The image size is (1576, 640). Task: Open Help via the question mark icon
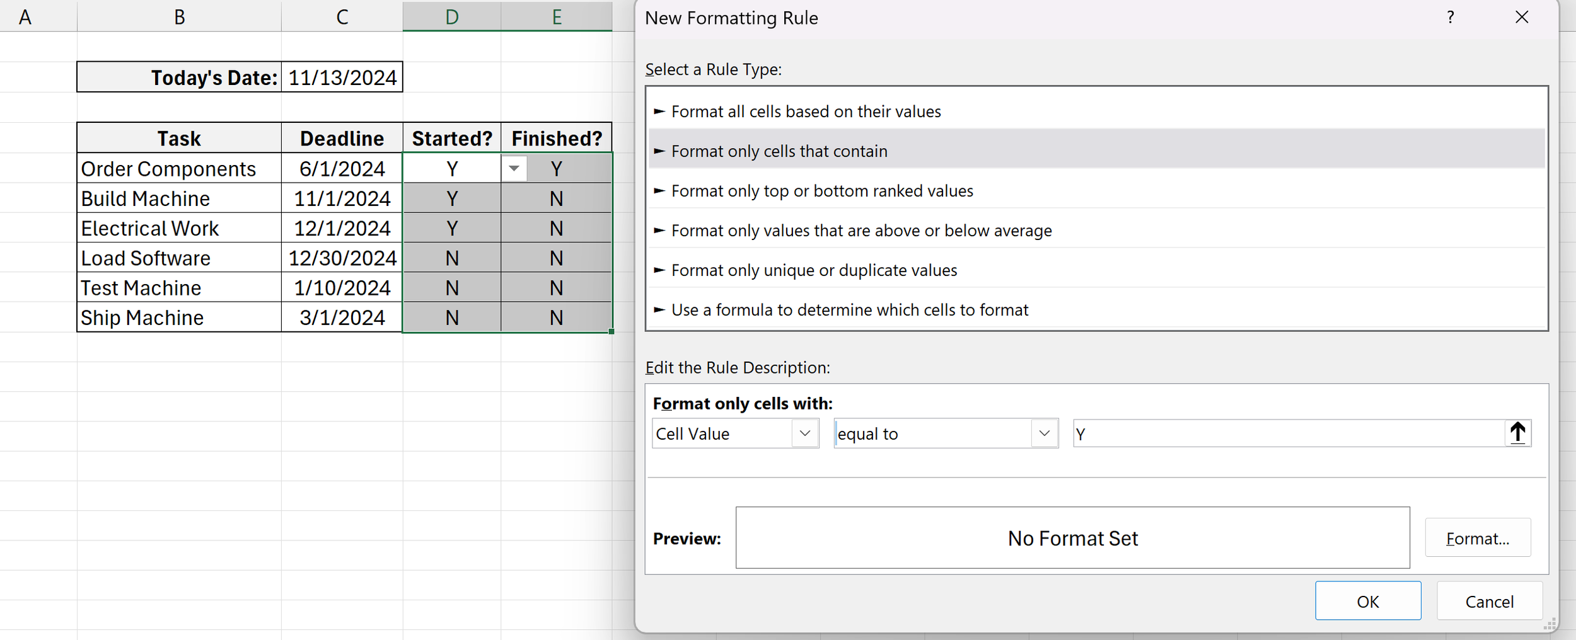point(1450,18)
